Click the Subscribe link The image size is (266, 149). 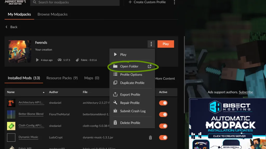[246, 92]
